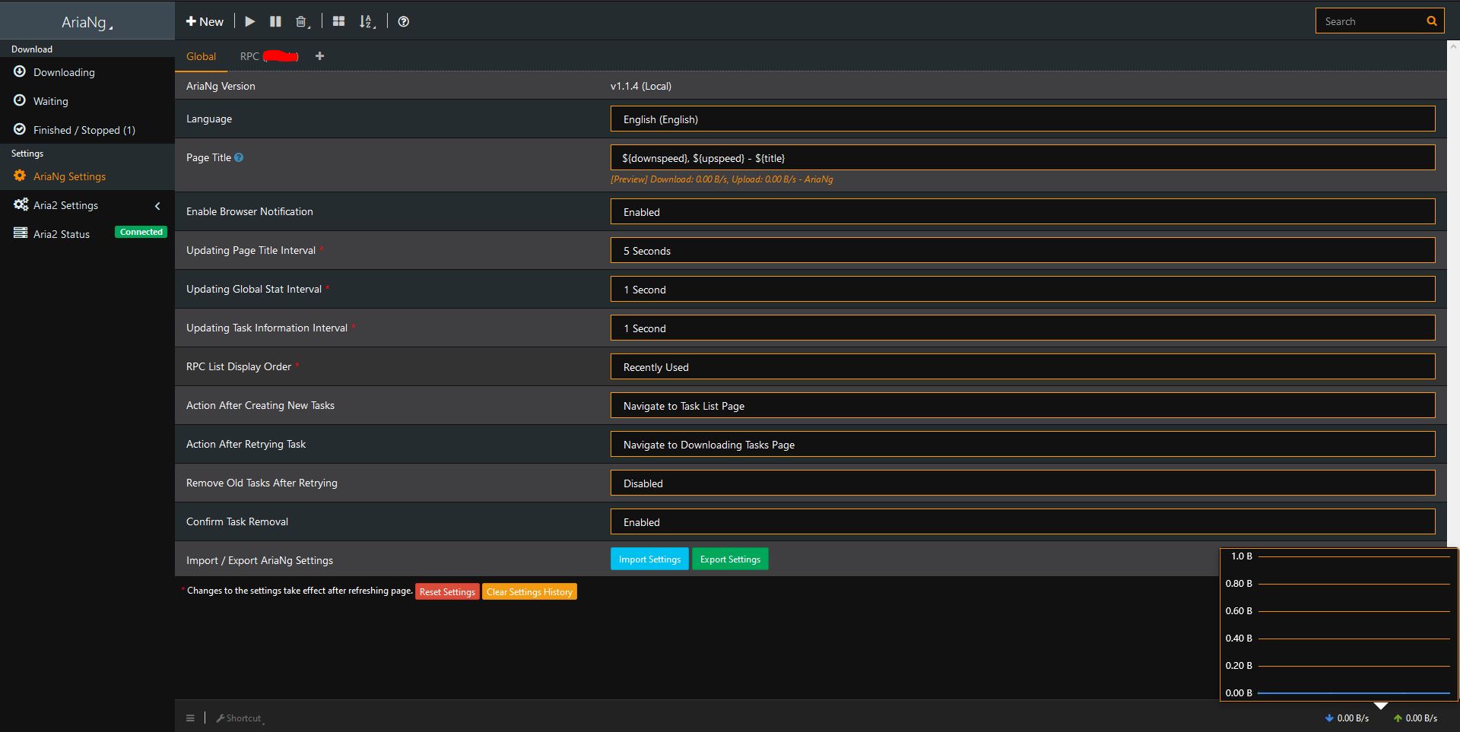This screenshot has height=732, width=1460.
Task: Edit the Page Title input field
Action: (x=1023, y=158)
